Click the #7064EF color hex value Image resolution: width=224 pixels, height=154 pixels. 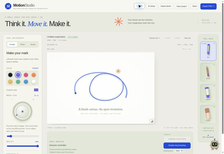click(x=35, y=68)
